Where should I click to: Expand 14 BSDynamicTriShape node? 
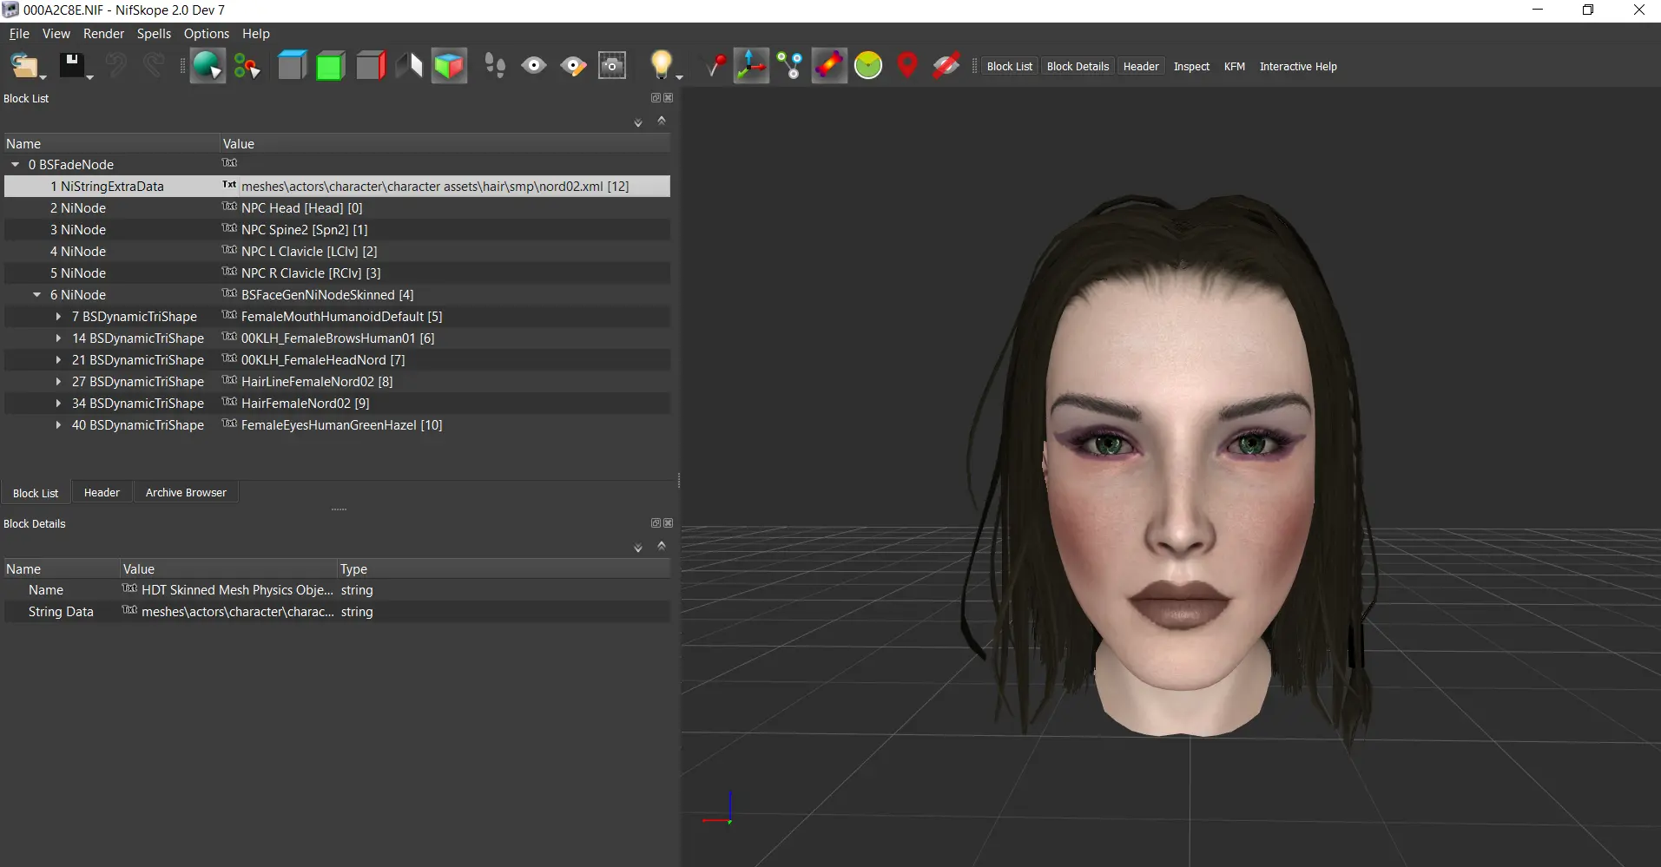(x=58, y=338)
